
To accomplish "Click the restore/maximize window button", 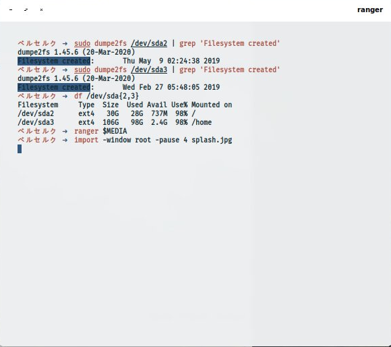I will coord(26,9).
